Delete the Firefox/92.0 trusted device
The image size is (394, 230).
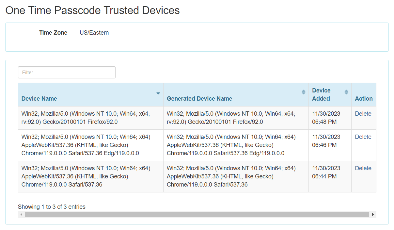tap(363, 114)
